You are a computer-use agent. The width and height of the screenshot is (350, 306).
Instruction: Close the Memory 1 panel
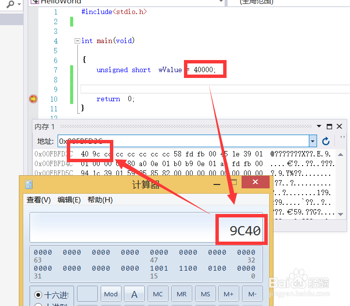tap(339, 126)
